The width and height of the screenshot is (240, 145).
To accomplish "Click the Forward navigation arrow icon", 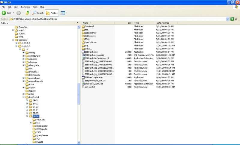I will [19, 13].
